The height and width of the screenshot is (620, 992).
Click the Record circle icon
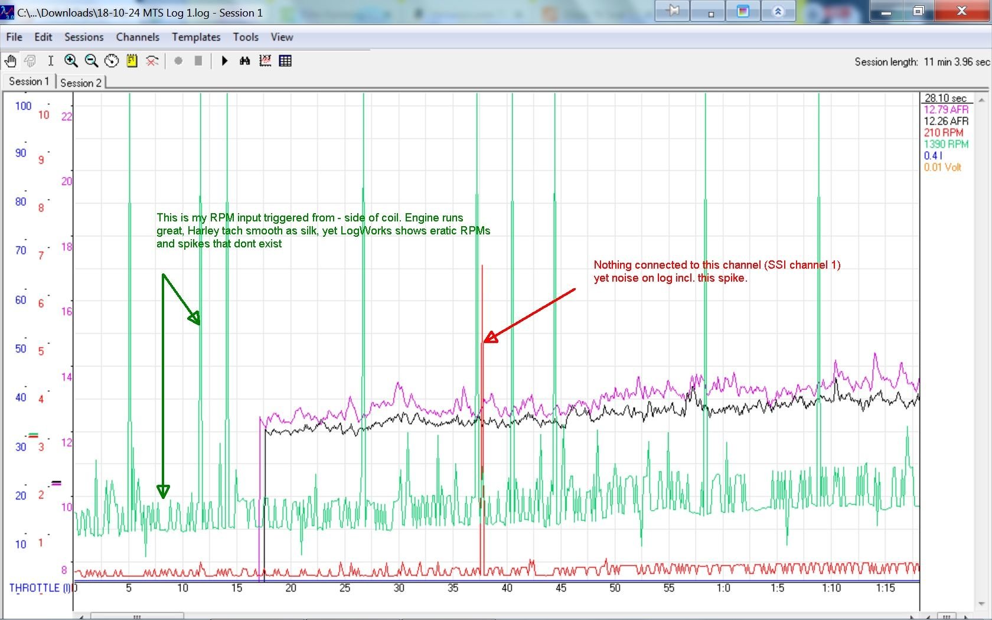pos(178,61)
